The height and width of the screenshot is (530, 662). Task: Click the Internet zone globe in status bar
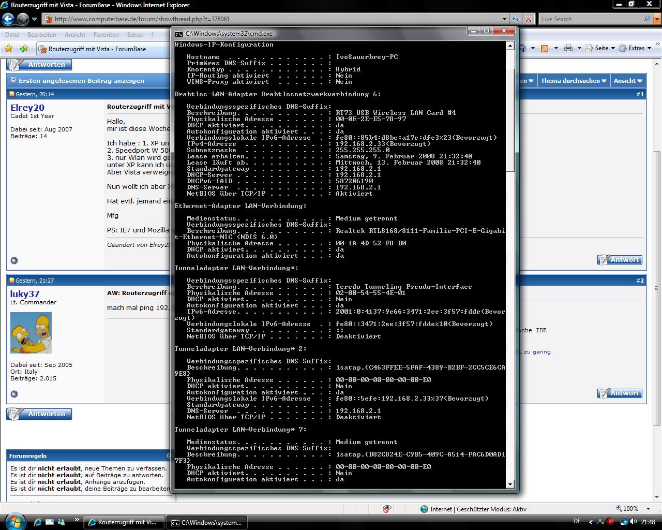(x=425, y=509)
